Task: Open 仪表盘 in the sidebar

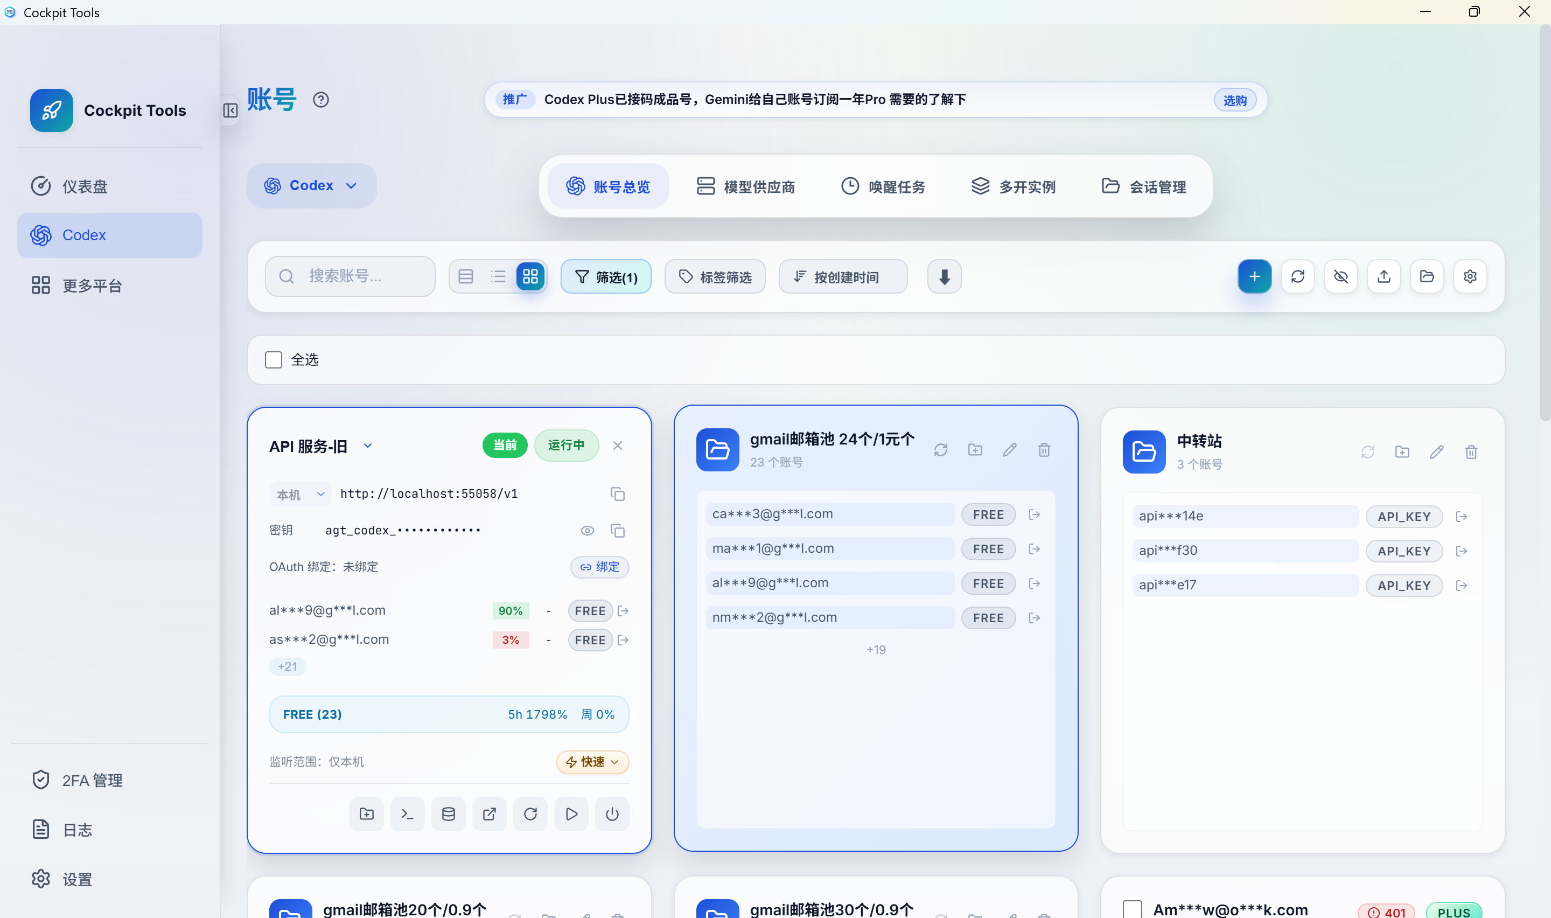Action: 109,186
